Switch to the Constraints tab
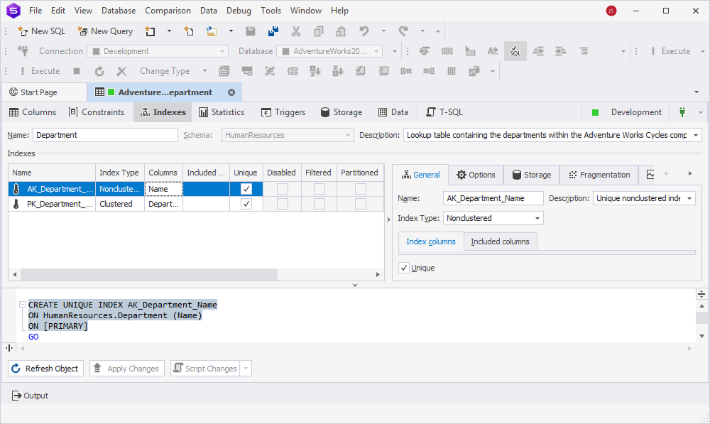The height and width of the screenshot is (424, 710). pos(97,112)
